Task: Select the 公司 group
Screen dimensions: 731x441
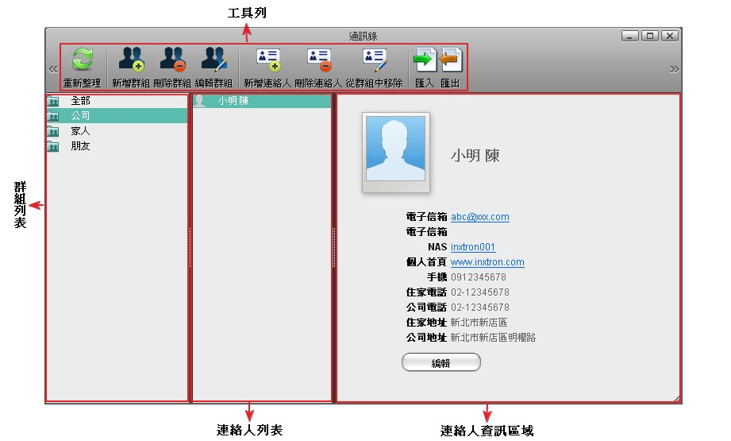Action: 80,116
